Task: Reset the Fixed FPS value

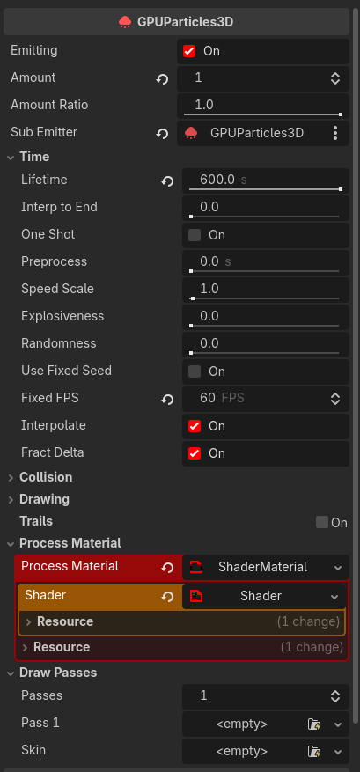Action: pyautogui.click(x=167, y=400)
